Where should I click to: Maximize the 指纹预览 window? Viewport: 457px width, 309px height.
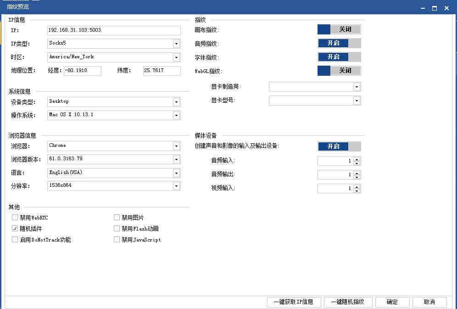click(x=434, y=8)
